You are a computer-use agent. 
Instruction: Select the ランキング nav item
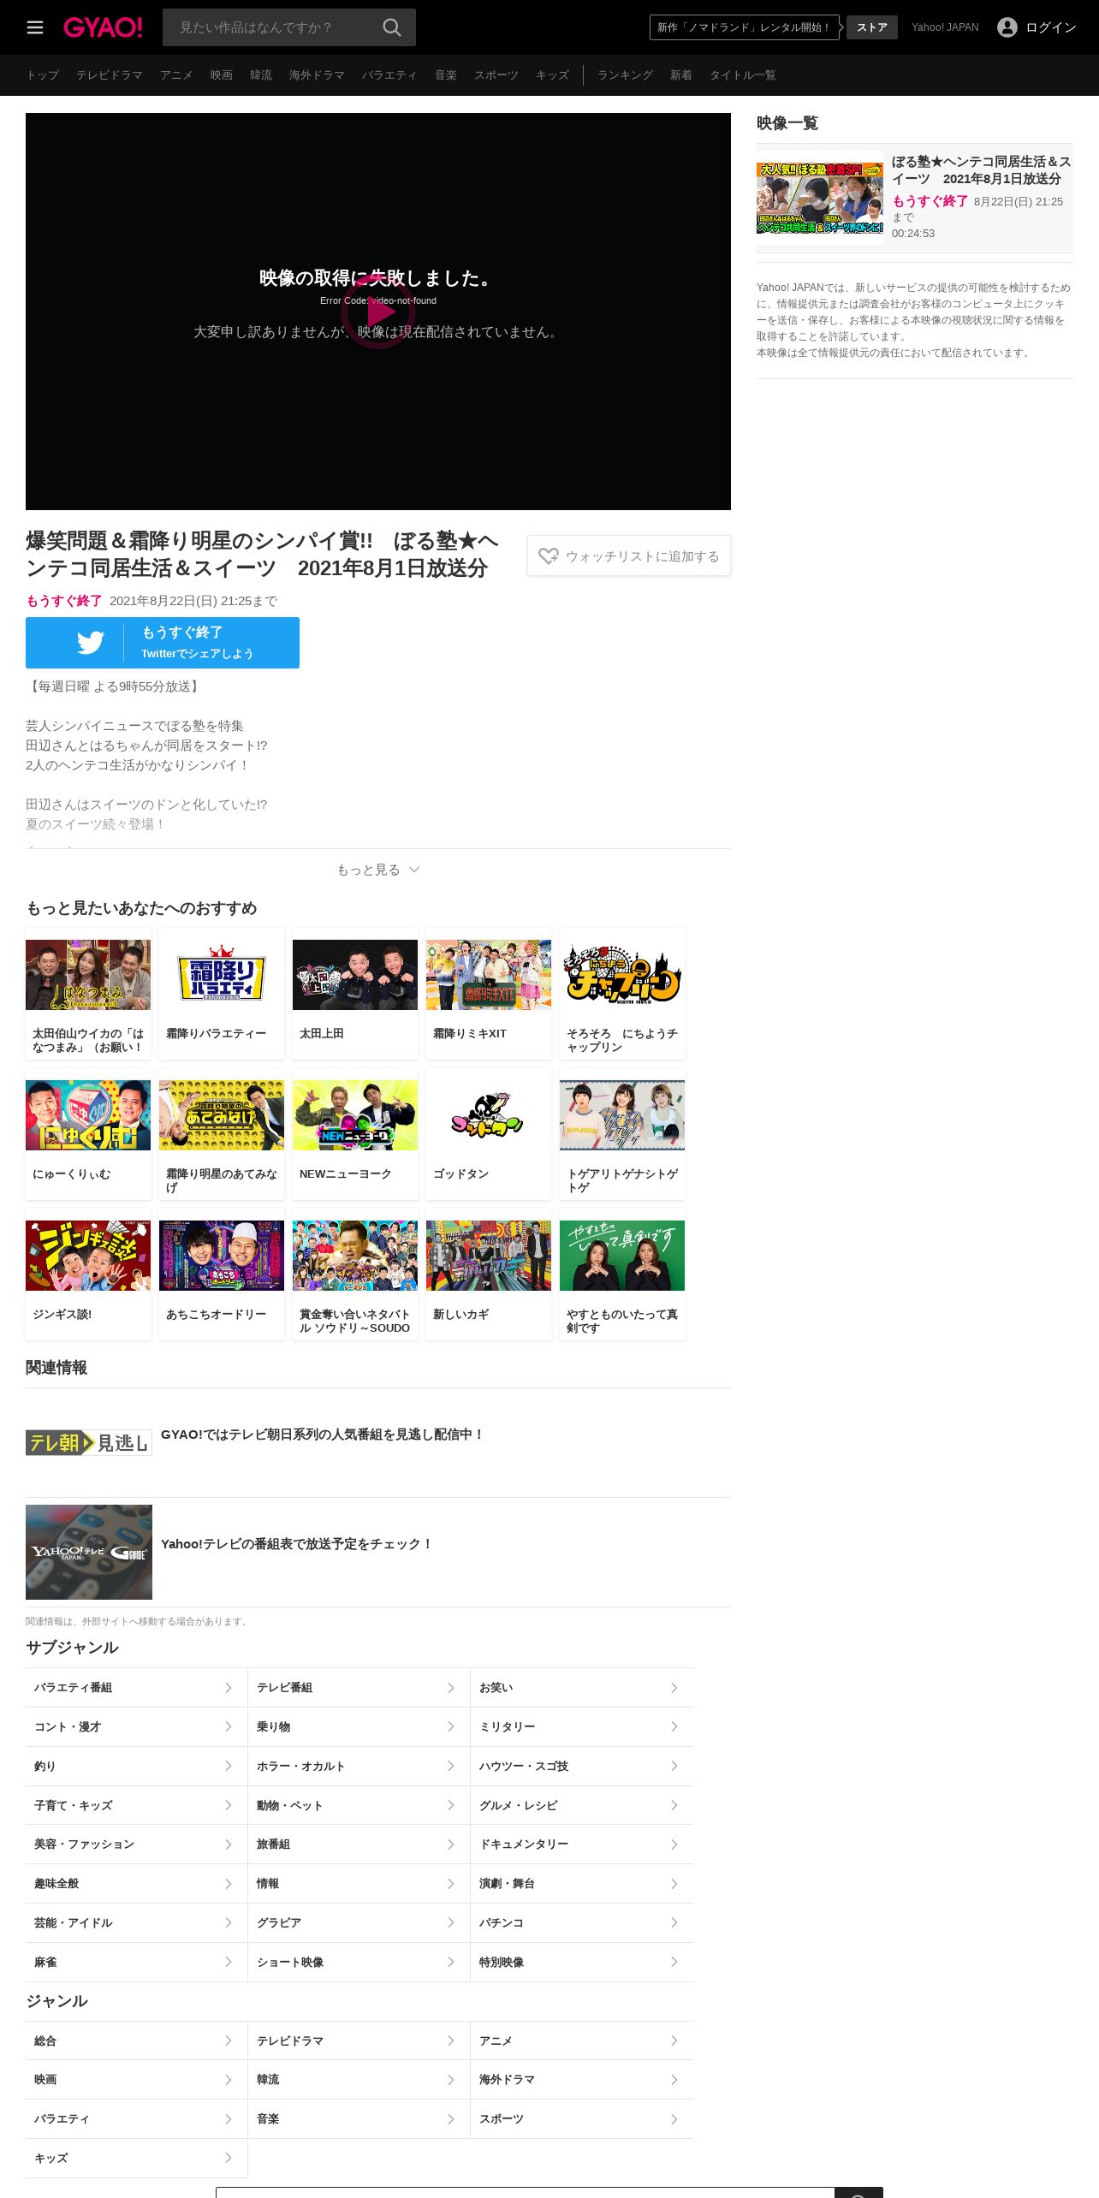(x=625, y=75)
